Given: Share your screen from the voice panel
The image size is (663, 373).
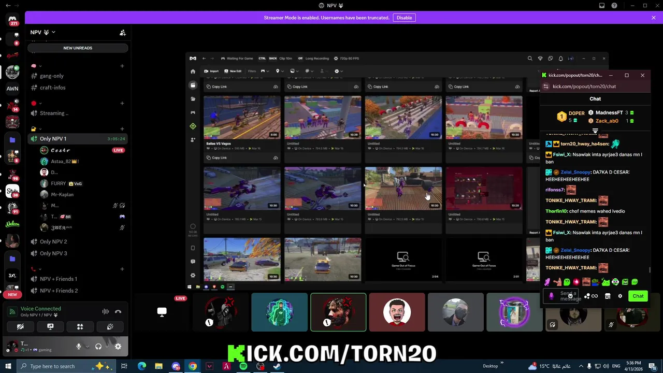Looking at the screenshot, I should pos(50,327).
